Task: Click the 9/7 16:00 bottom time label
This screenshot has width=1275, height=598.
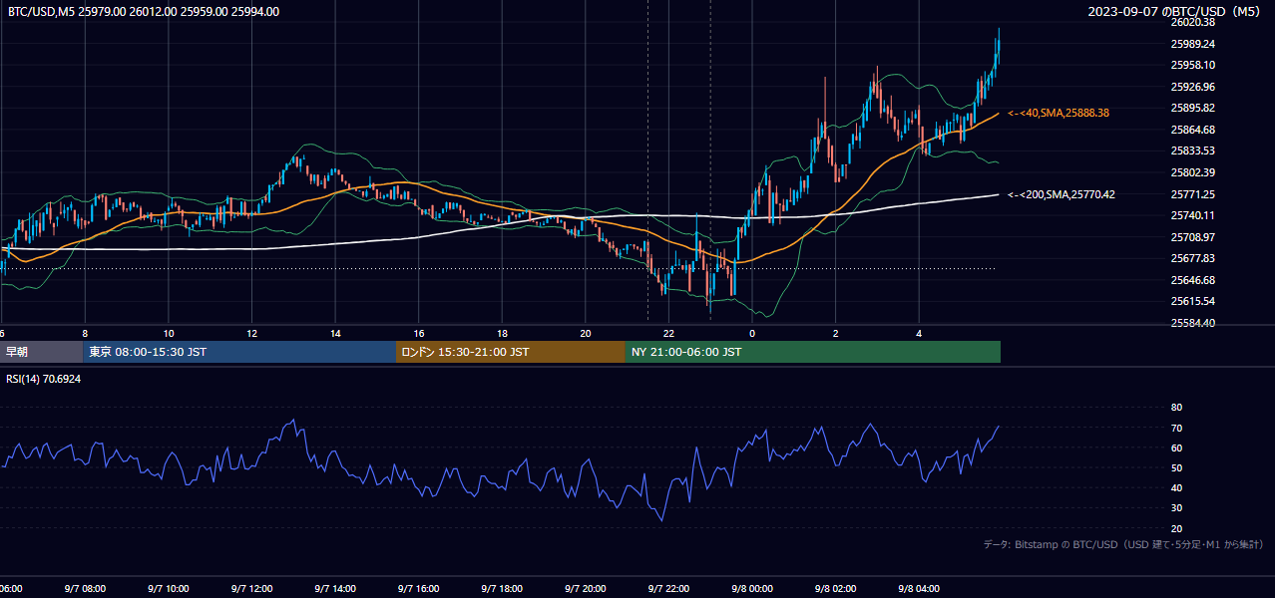Action: [x=419, y=589]
